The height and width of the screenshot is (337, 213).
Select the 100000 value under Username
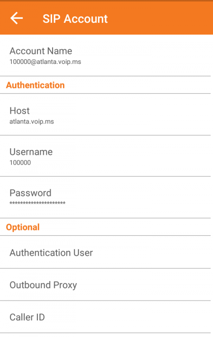[20, 163]
